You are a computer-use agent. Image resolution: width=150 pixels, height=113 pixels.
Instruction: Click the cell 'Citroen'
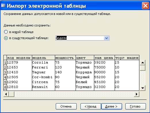point(43,82)
